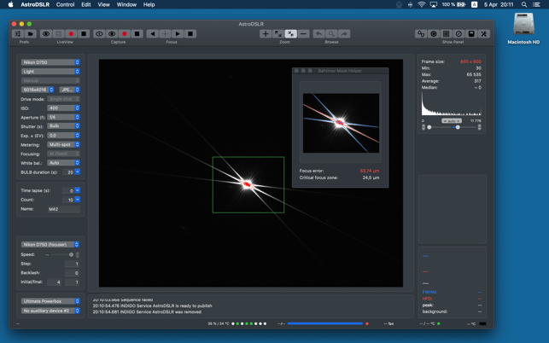
Task: Click the Backlash input field
Action: [x=72, y=273]
